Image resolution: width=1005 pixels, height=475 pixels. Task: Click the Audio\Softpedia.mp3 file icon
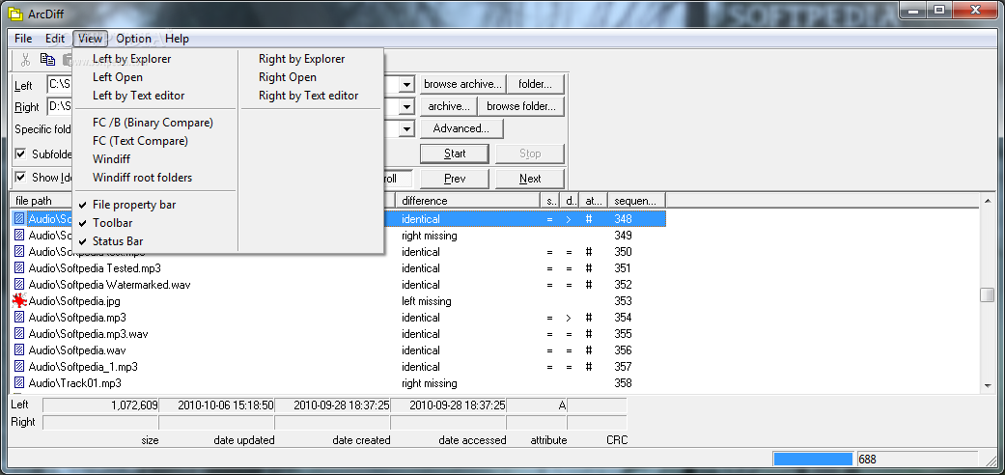point(19,318)
